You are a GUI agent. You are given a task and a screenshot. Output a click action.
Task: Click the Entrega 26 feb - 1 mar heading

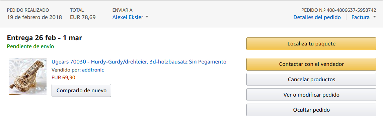pos(45,38)
